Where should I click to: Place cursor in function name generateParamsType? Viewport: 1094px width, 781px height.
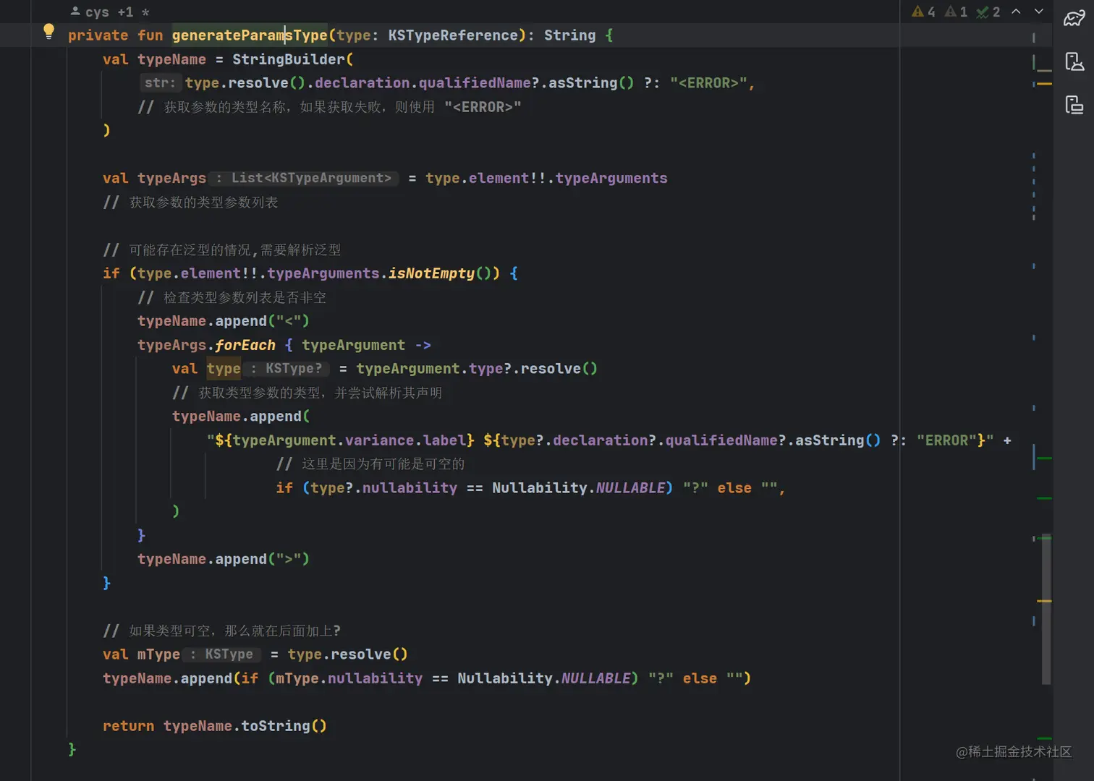pyautogui.click(x=250, y=35)
